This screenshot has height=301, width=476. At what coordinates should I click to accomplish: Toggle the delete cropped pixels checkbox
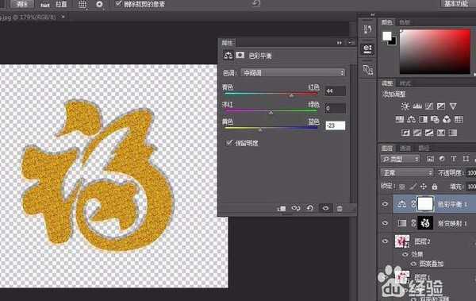[x=118, y=4]
